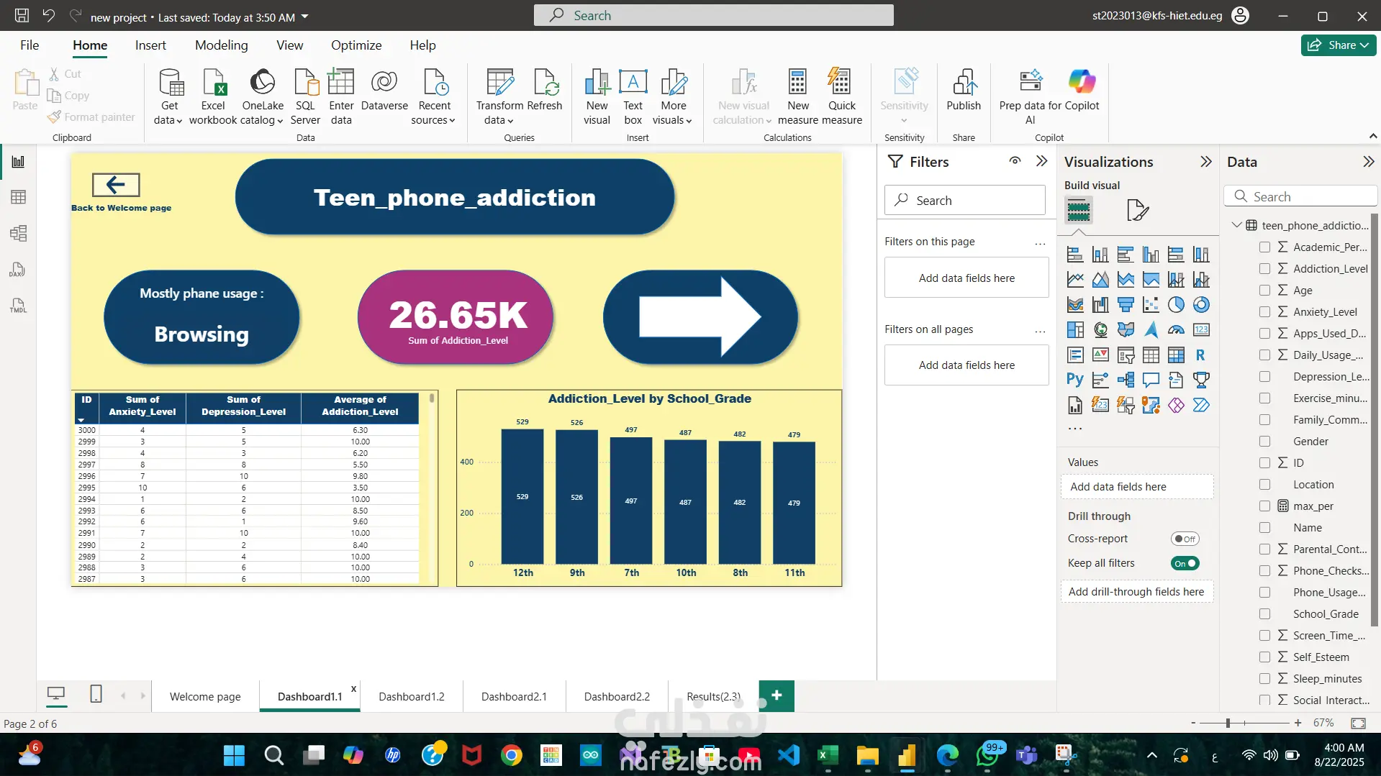
Task: Switch to the Dashboard2.1 page tab
Action: [x=514, y=696]
